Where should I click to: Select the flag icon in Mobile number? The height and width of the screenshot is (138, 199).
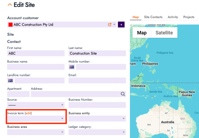click(72, 67)
